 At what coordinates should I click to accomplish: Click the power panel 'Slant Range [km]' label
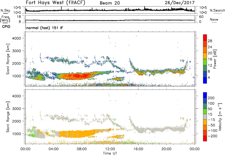8,59
